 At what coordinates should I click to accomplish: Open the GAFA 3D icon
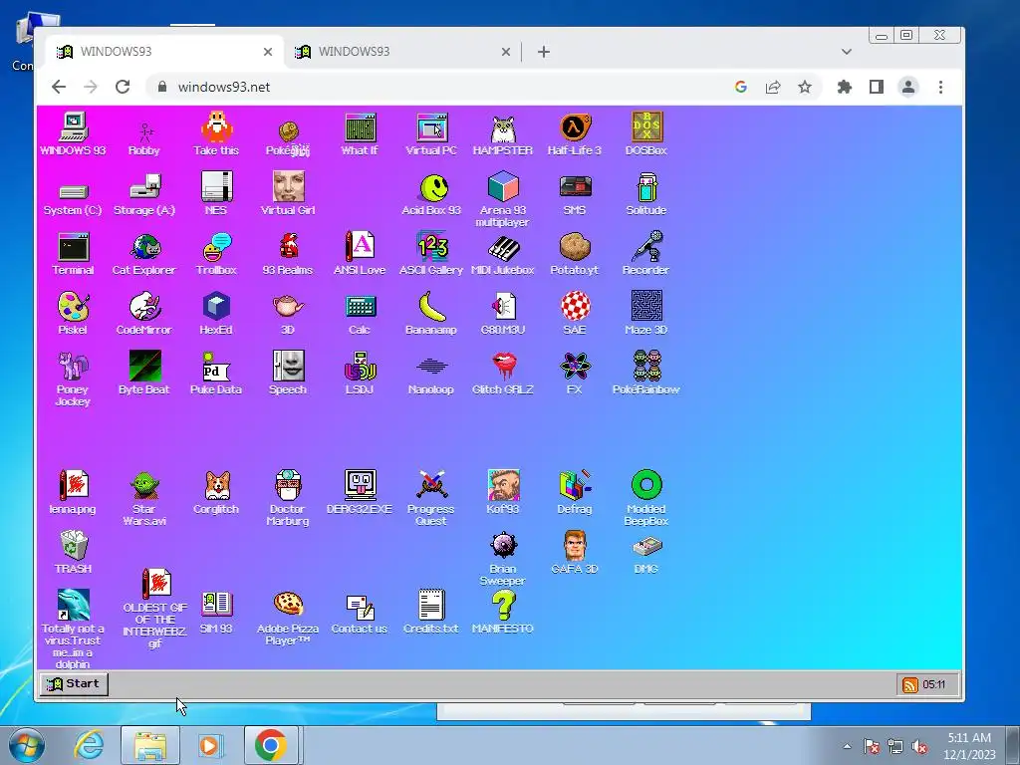[575, 545]
